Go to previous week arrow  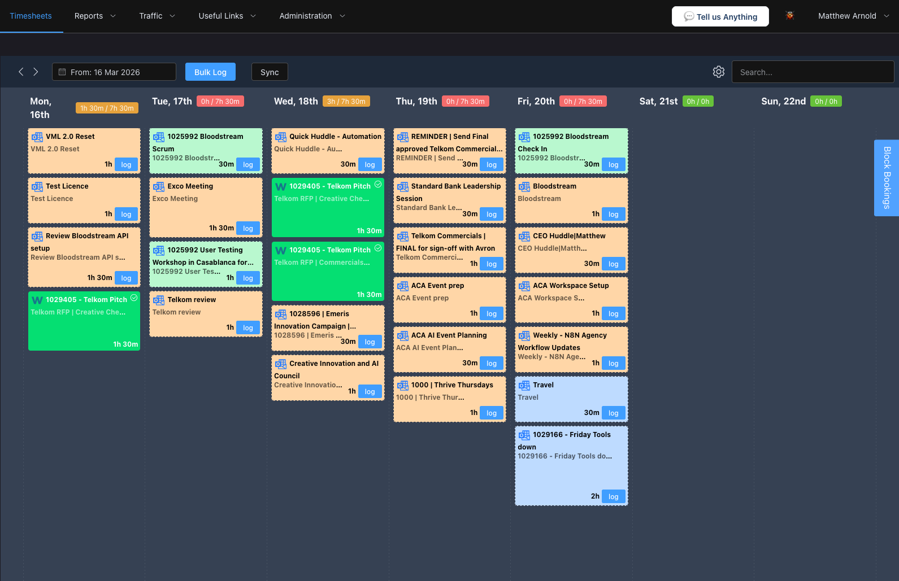point(21,72)
